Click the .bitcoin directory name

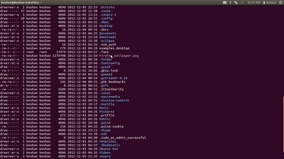coord(107,7)
